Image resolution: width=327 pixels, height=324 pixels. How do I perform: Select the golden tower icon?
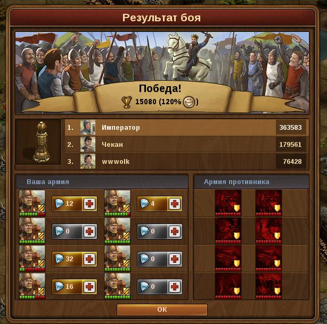(x=42, y=142)
